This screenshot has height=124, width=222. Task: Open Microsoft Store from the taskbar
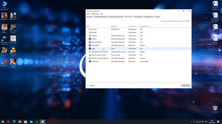[x=25, y=122]
